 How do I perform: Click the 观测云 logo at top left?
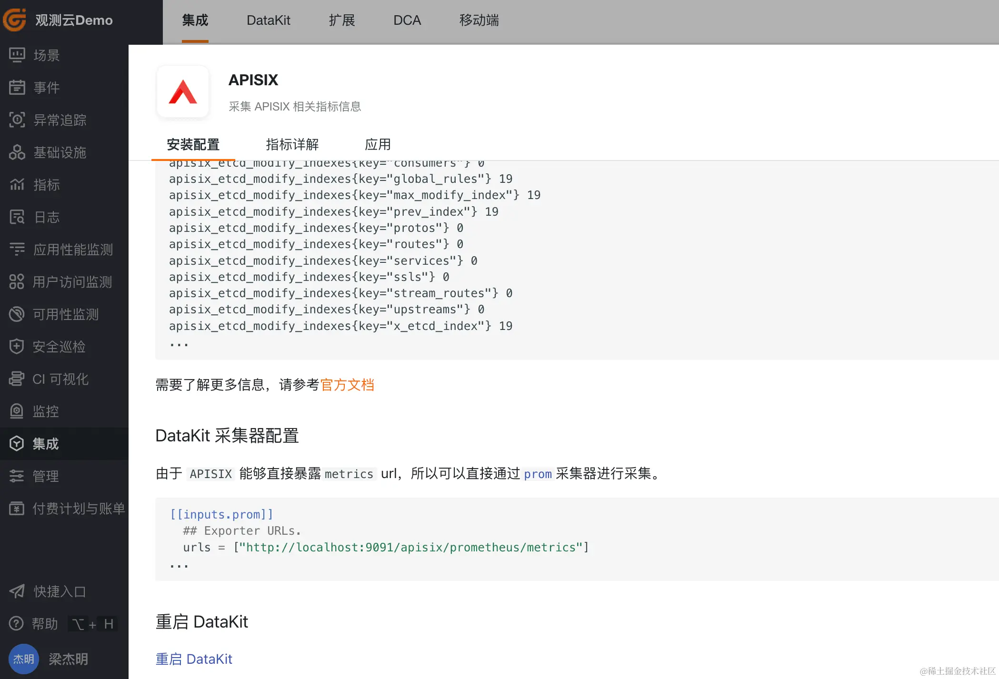click(15, 20)
